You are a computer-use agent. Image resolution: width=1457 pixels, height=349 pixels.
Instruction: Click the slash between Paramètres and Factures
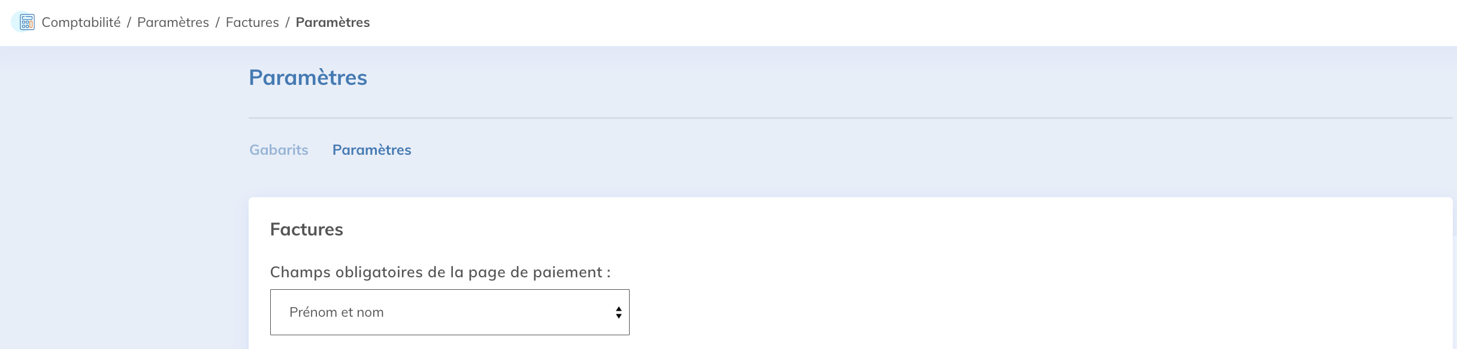point(217,23)
